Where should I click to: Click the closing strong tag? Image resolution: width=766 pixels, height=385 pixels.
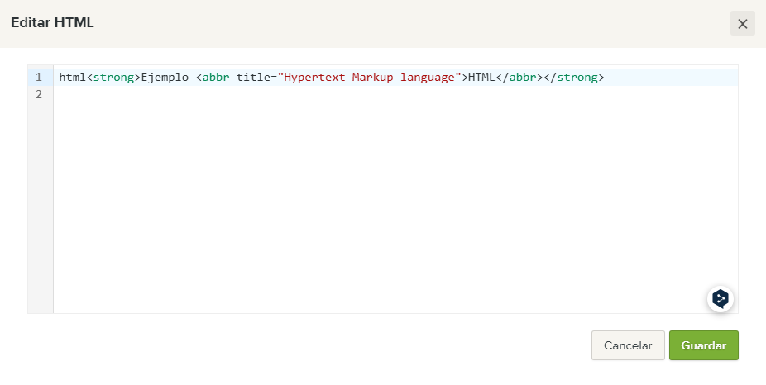574,77
